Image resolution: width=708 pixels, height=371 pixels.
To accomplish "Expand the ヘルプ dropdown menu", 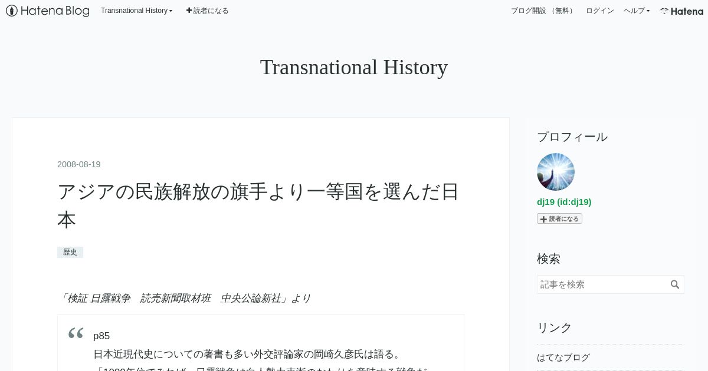I will point(636,11).
